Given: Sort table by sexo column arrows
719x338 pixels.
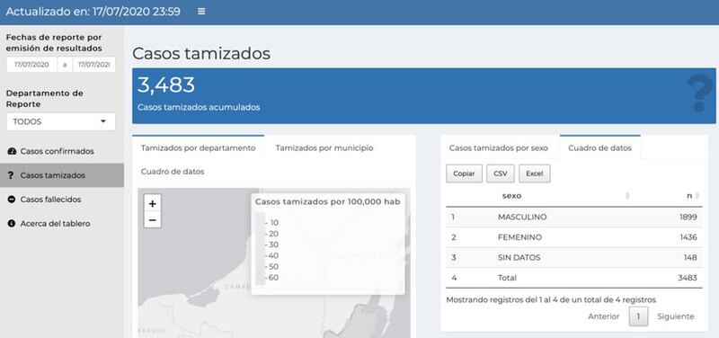Looking at the screenshot, I should [x=627, y=196].
